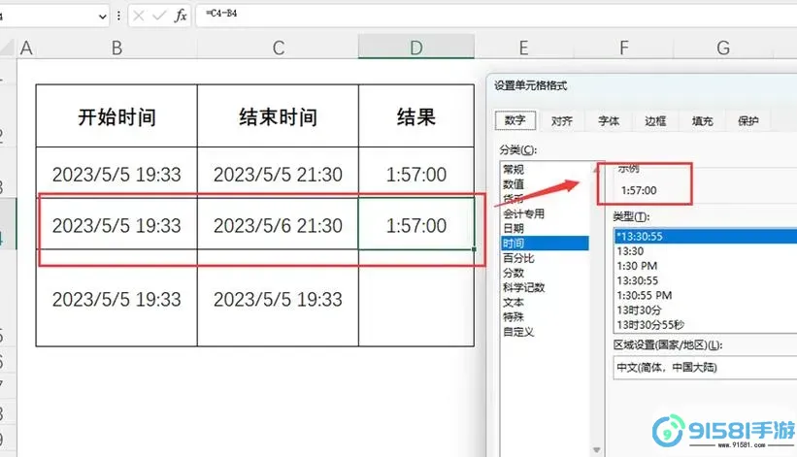This screenshot has height=457, width=797.
Task: Click the formula bar showing =C4-B4
Action: [x=496, y=15]
